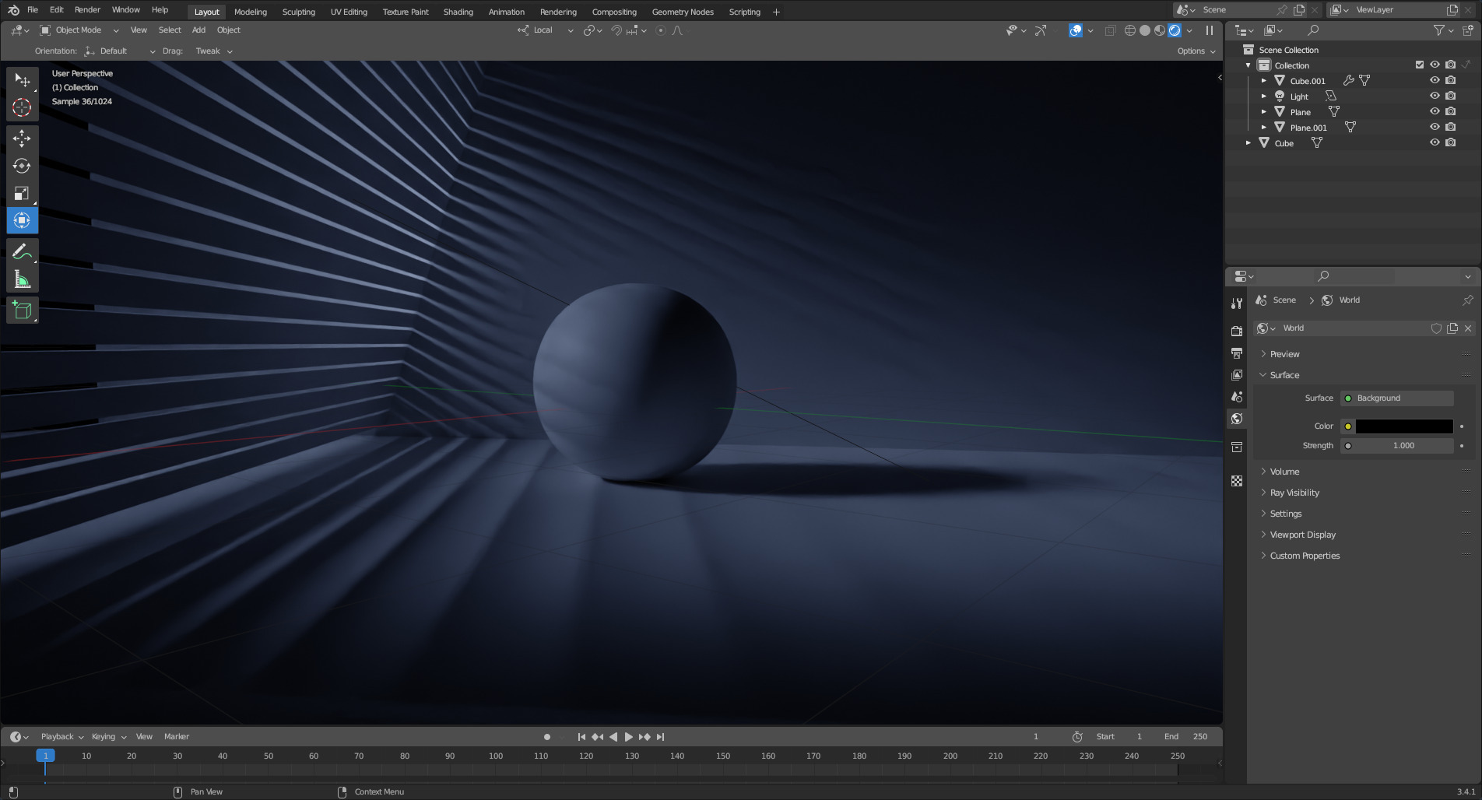
Task: Select the Scale tool
Action: click(x=22, y=194)
